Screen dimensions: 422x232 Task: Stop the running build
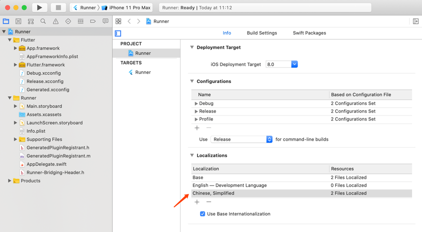tap(58, 7)
